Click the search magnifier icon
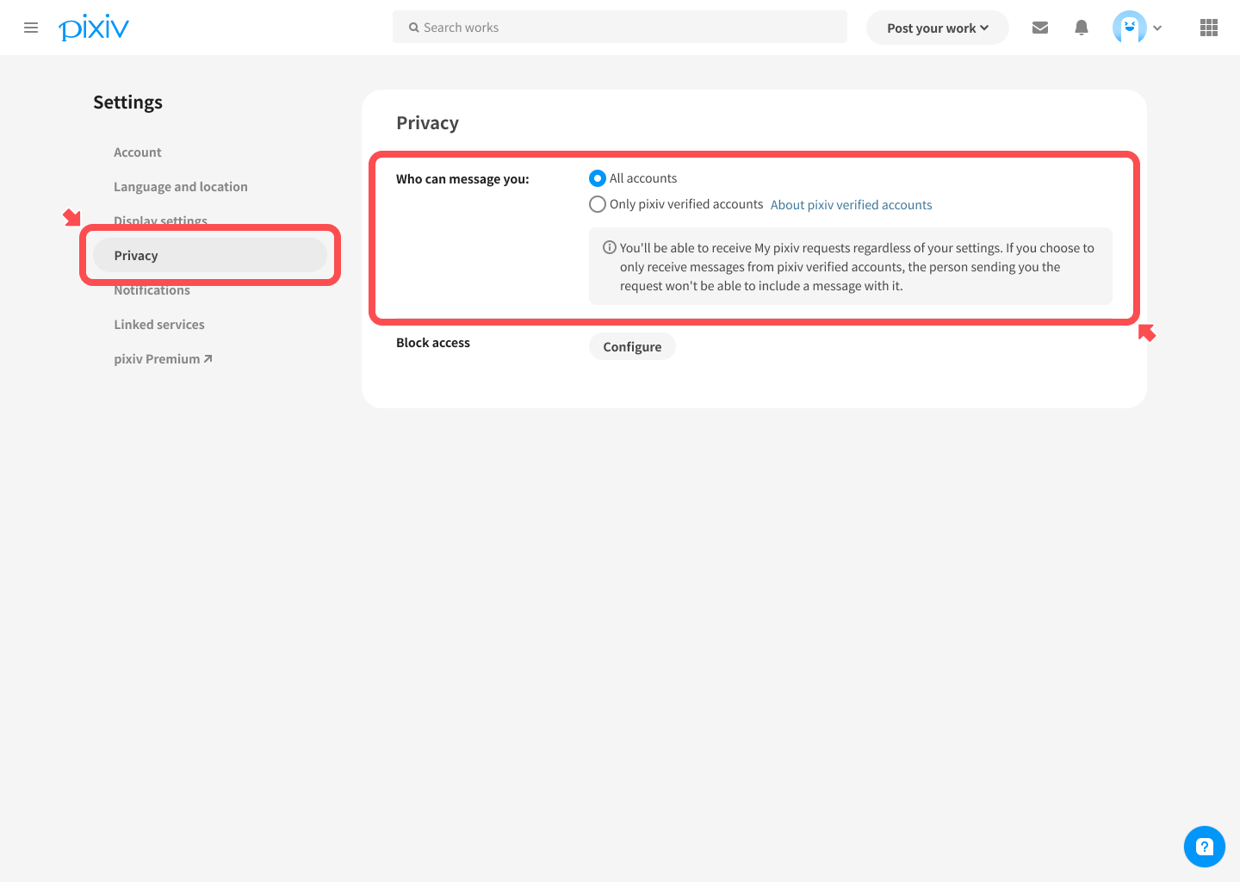Viewport: 1240px width, 882px height. 414,28
